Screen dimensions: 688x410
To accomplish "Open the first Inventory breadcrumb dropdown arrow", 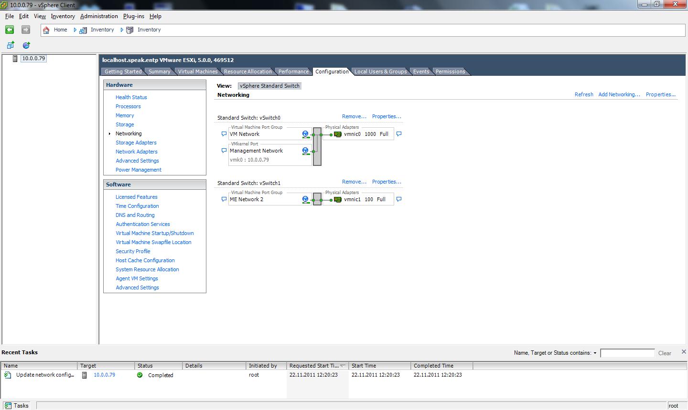I will (x=122, y=30).
